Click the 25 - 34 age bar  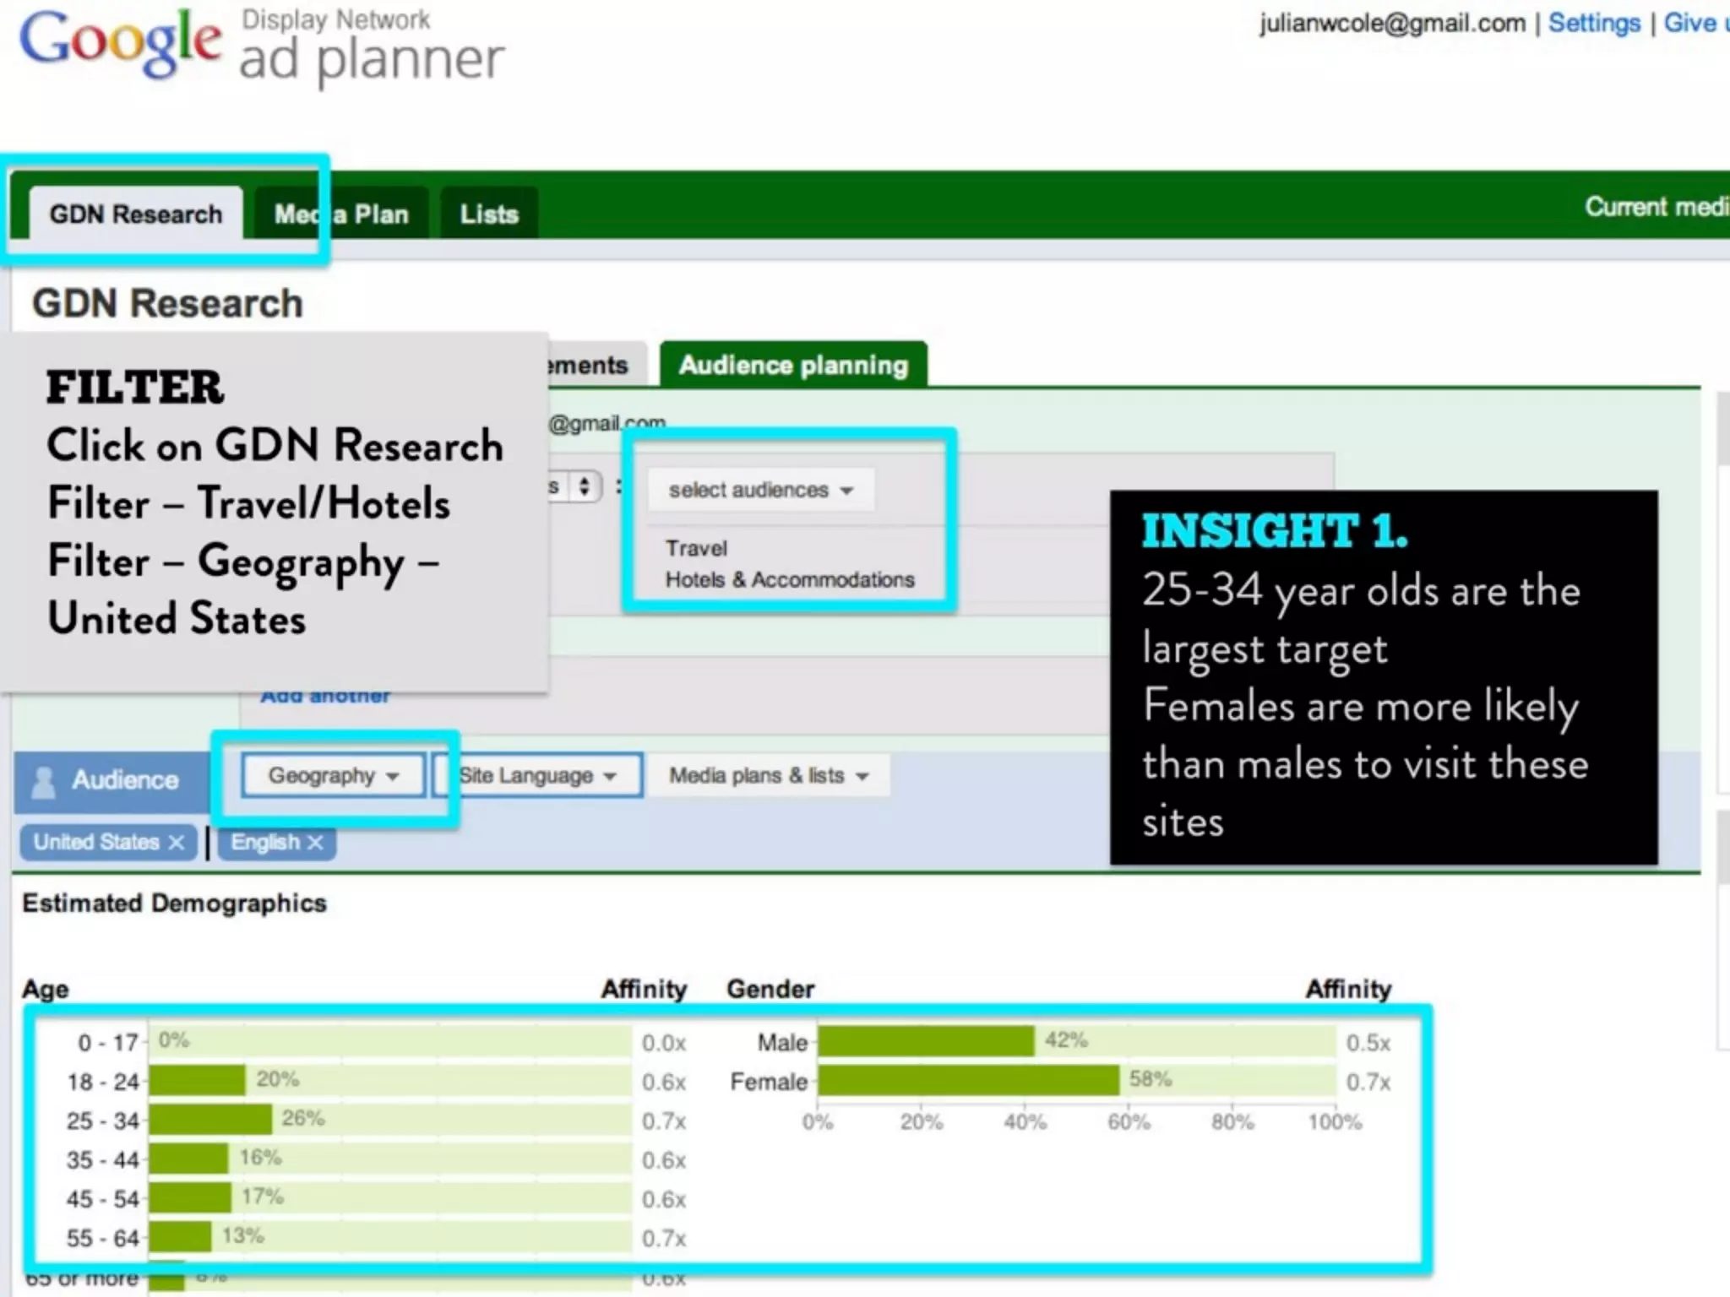pyautogui.click(x=210, y=1120)
